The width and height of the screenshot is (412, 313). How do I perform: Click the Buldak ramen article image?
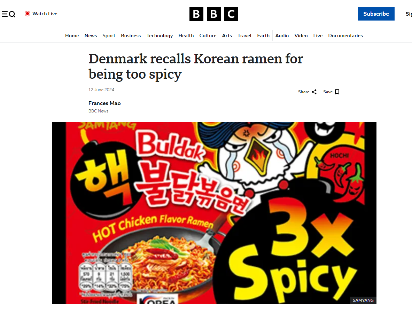(x=214, y=213)
